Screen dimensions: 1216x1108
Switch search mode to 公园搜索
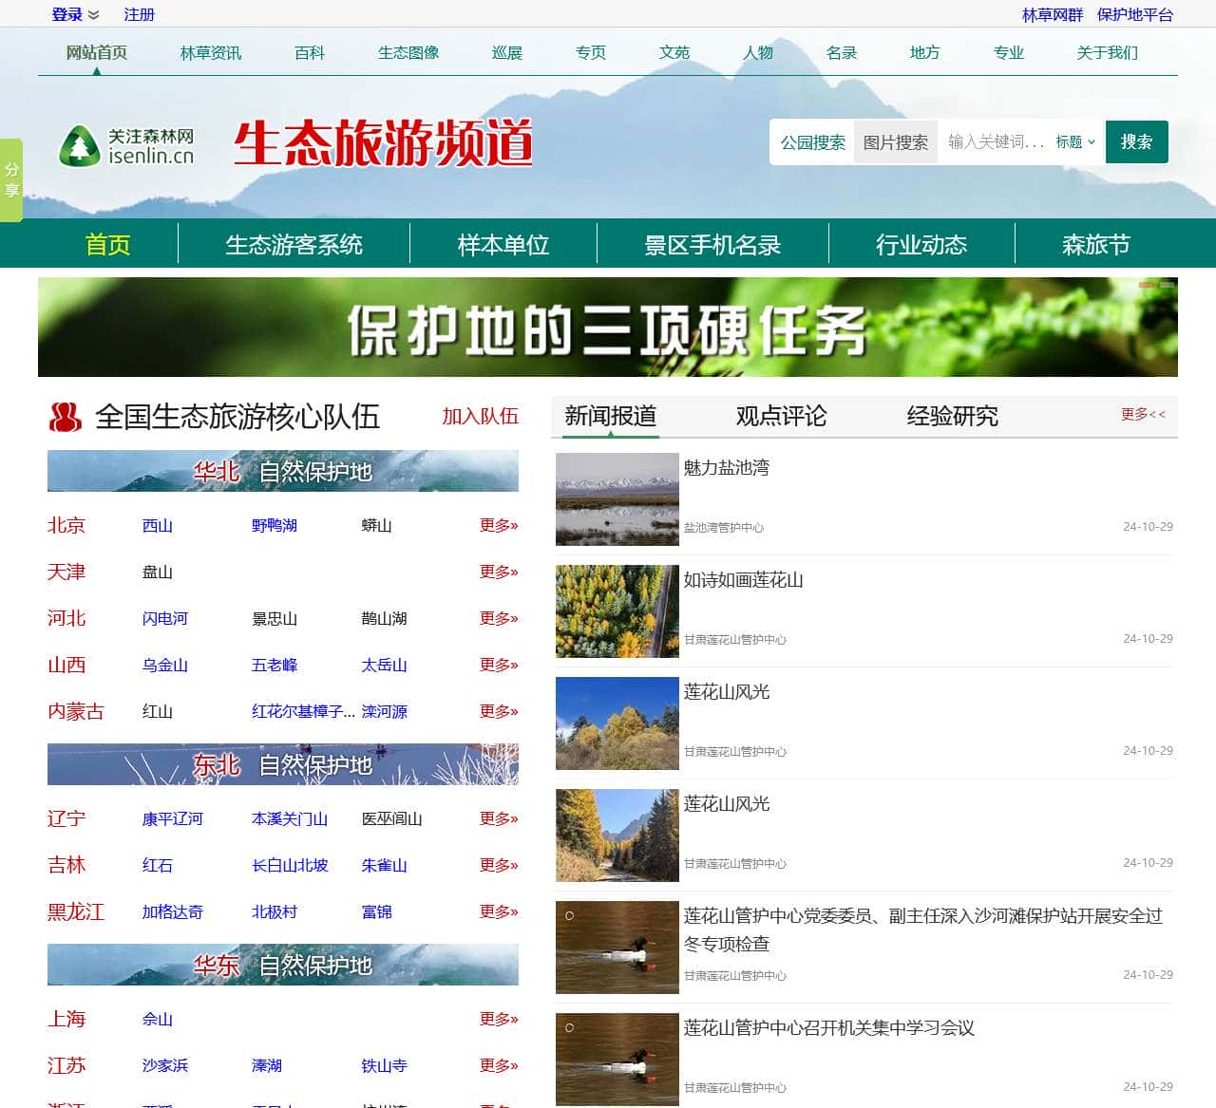(x=810, y=141)
